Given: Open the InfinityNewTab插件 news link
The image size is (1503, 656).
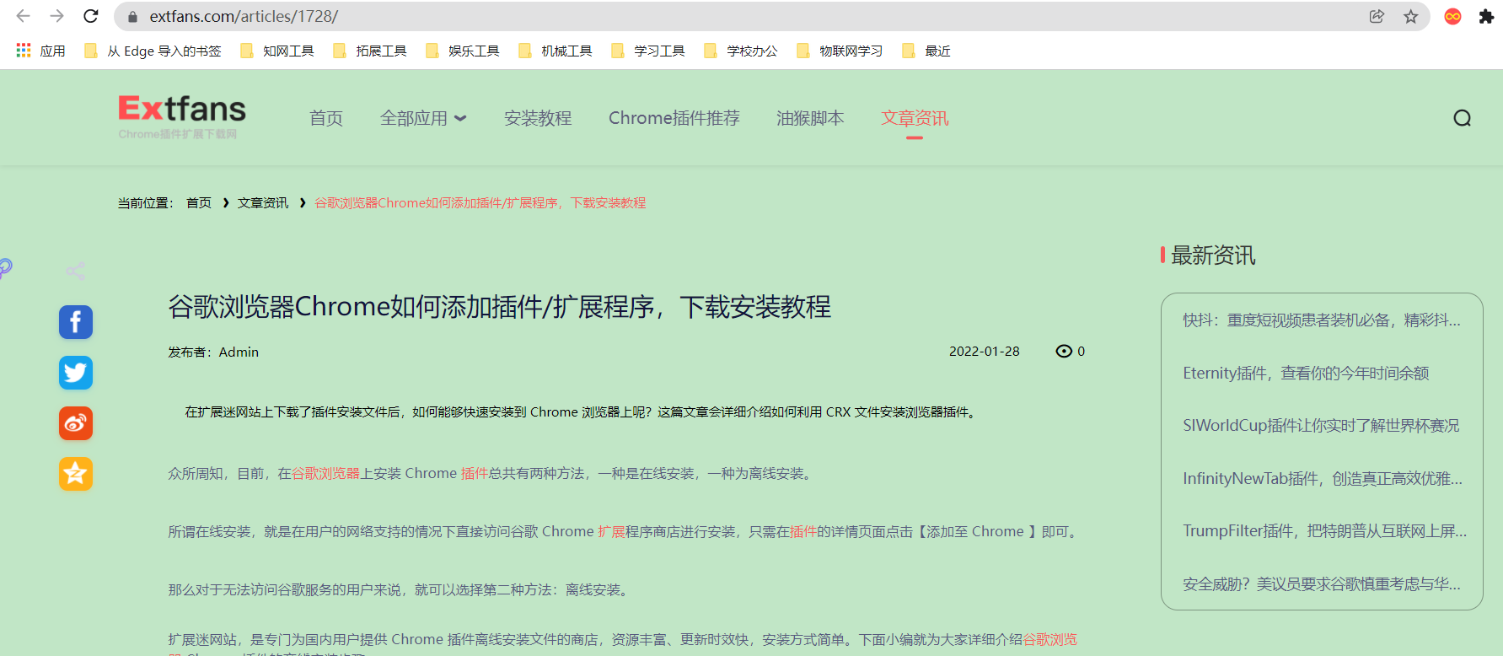Looking at the screenshot, I should tap(1323, 478).
